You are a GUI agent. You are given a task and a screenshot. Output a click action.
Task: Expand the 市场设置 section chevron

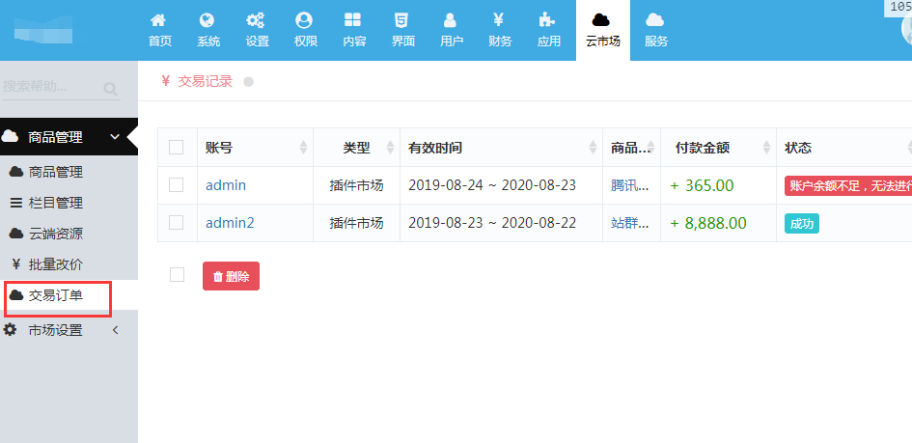[x=115, y=330]
